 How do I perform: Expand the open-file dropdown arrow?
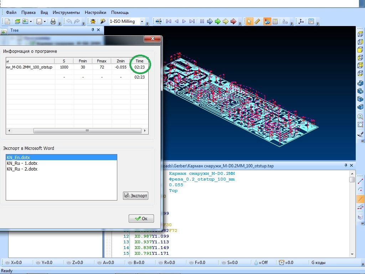[31, 22]
